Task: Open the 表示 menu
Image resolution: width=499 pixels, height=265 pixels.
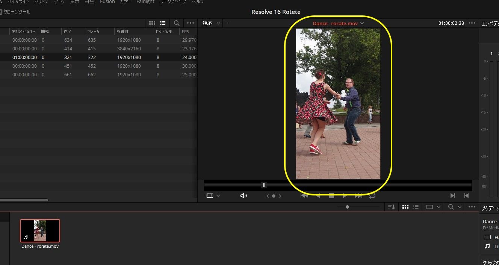Action: [74, 2]
